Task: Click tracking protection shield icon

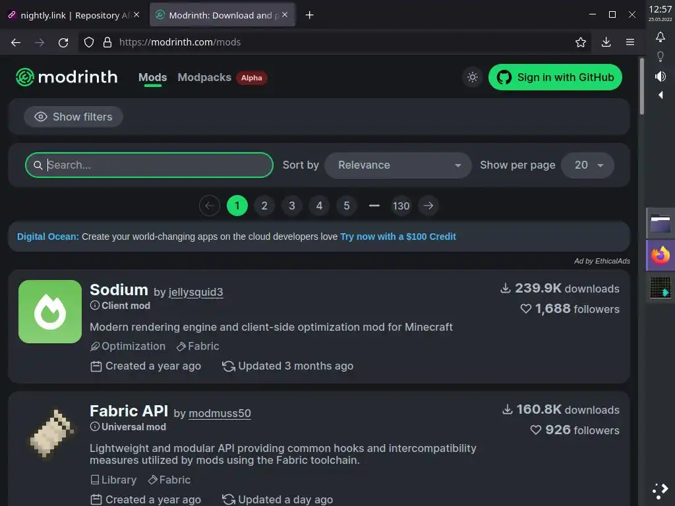Action: (x=89, y=42)
